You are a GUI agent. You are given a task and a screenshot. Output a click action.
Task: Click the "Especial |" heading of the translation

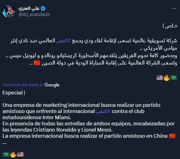click(x=14, y=93)
